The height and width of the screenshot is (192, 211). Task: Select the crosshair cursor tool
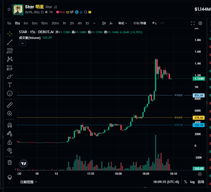point(10,33)
